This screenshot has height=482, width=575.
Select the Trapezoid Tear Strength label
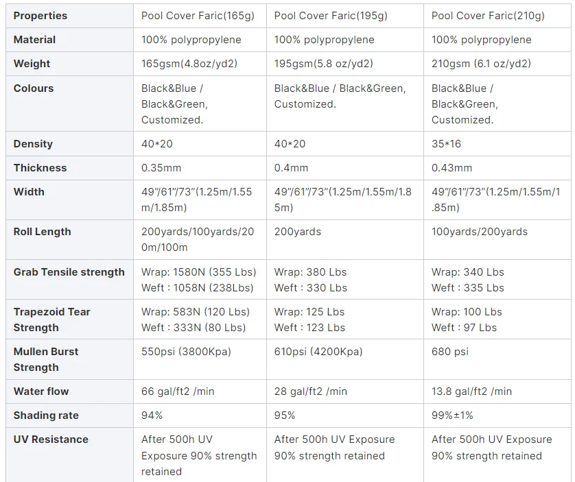coord(51,320)
